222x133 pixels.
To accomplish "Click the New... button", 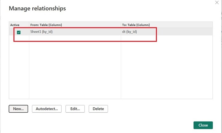I will 18,109.
